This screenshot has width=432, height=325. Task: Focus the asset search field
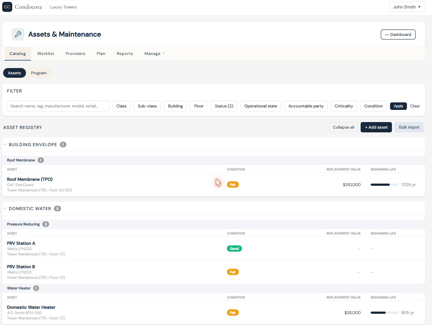[x=58, y=106]
